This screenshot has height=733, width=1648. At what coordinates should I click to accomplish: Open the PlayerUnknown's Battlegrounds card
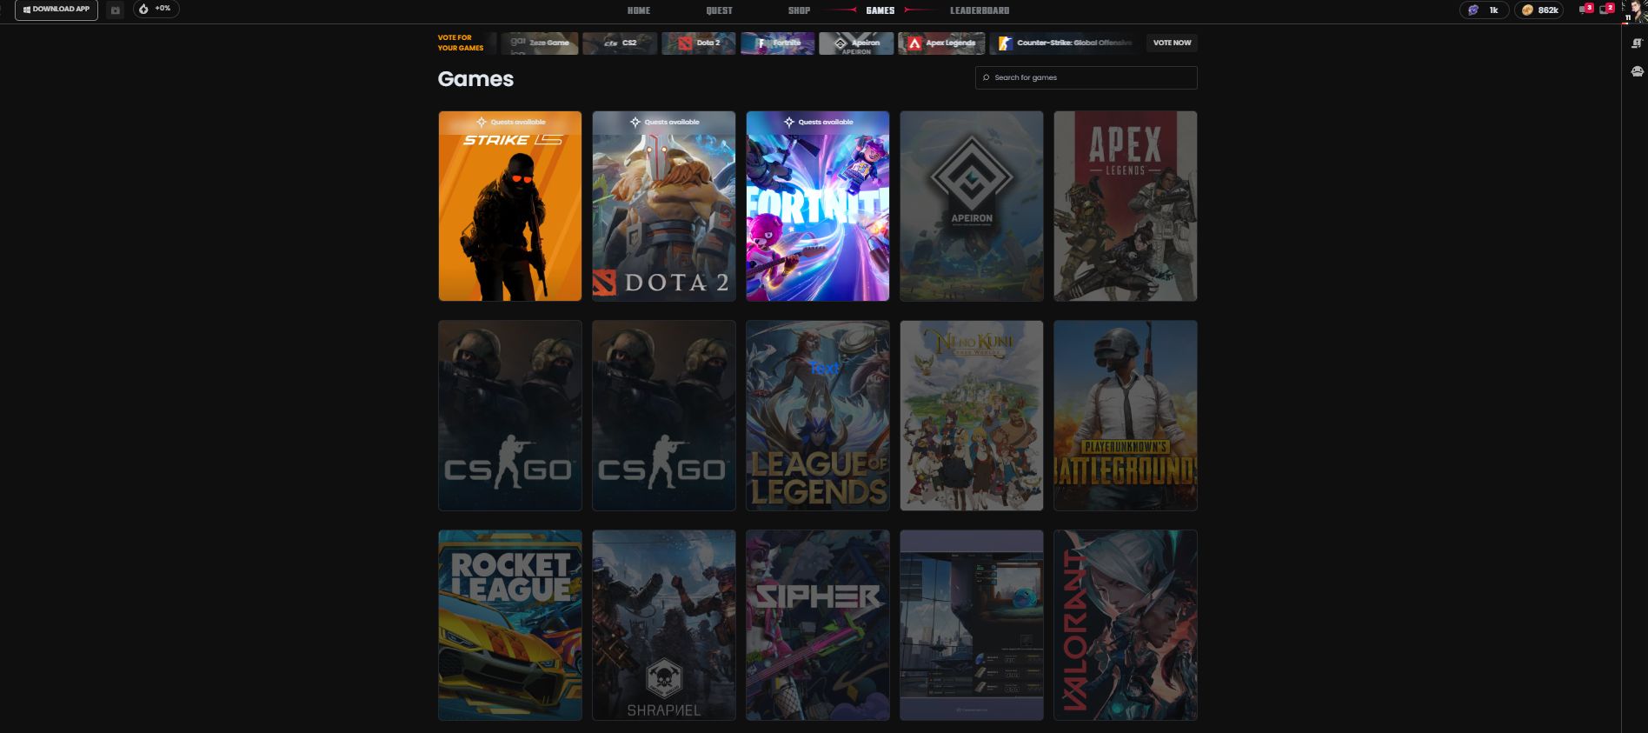tap(1126, 416)
